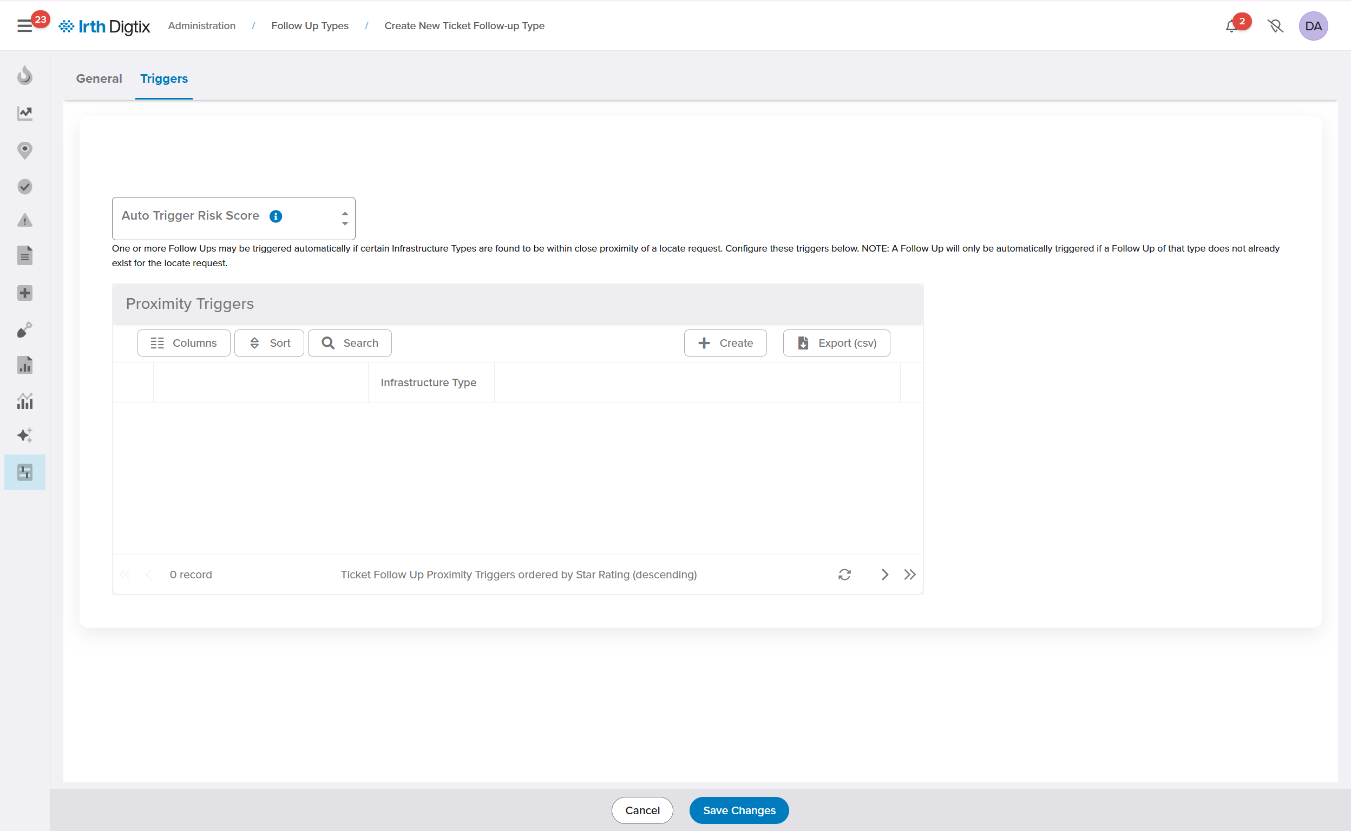Open the Sort options dropdown
This screenshot has width=1351, height=831.
click(270, 343)
